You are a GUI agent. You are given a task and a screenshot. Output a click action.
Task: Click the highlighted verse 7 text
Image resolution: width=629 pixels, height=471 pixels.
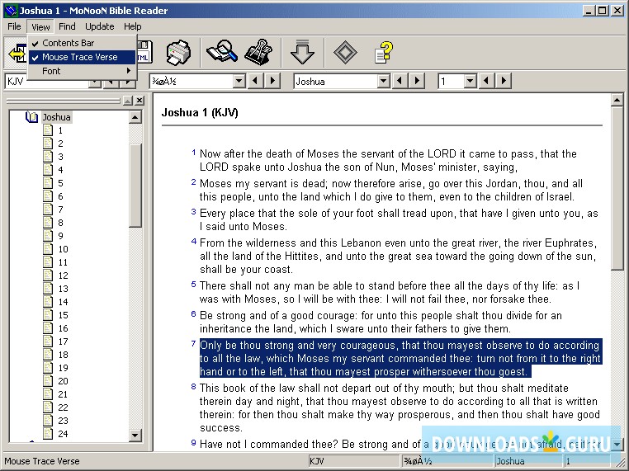coord(400,358)
